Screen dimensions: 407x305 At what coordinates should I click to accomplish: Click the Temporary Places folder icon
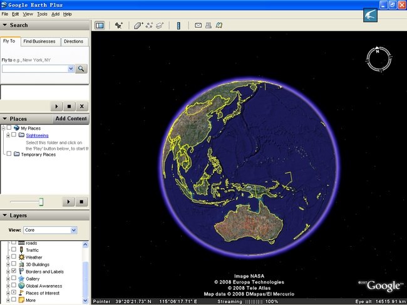[17, 154]
